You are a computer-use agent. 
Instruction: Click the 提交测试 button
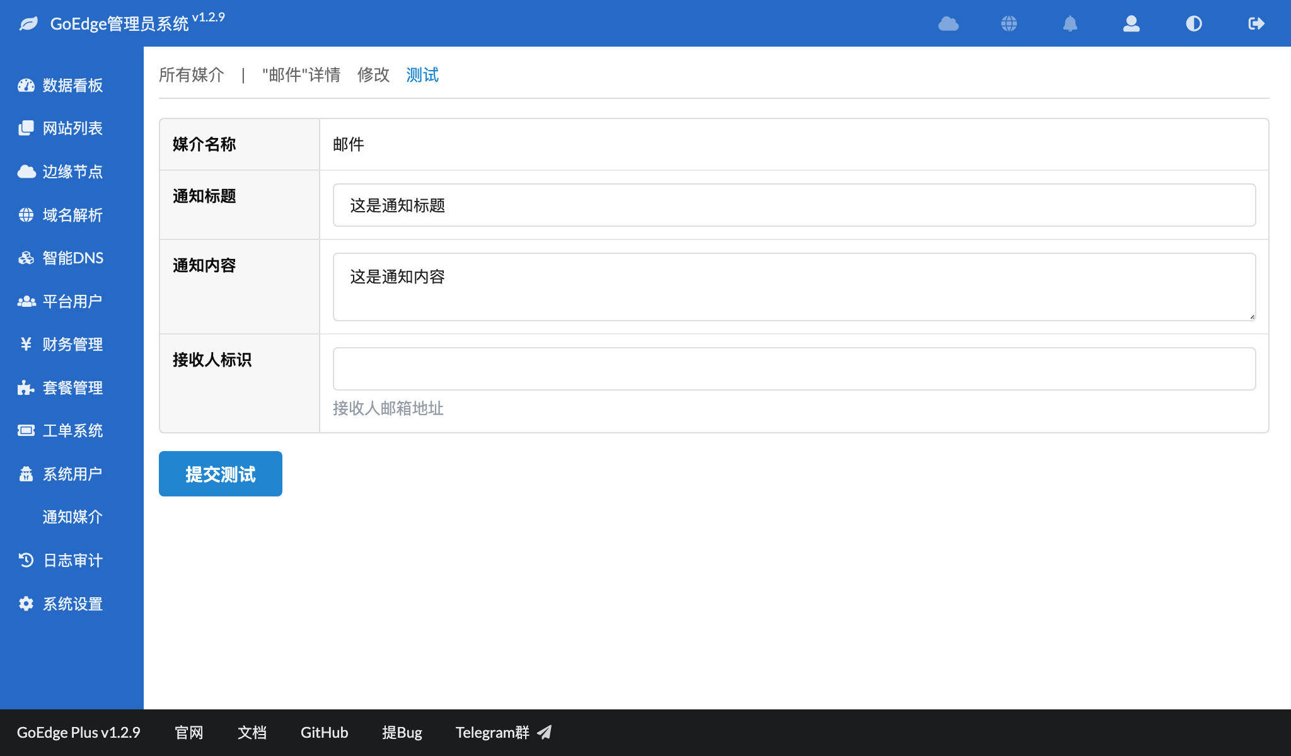221,474
